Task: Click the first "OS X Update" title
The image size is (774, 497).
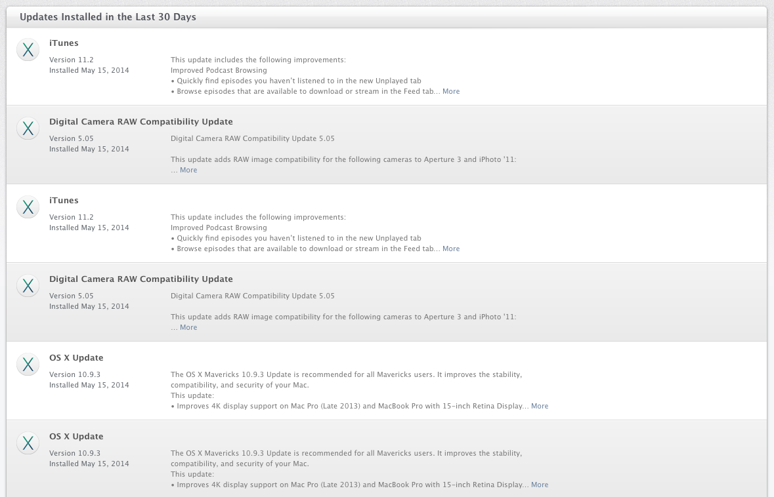Action: 76,357
